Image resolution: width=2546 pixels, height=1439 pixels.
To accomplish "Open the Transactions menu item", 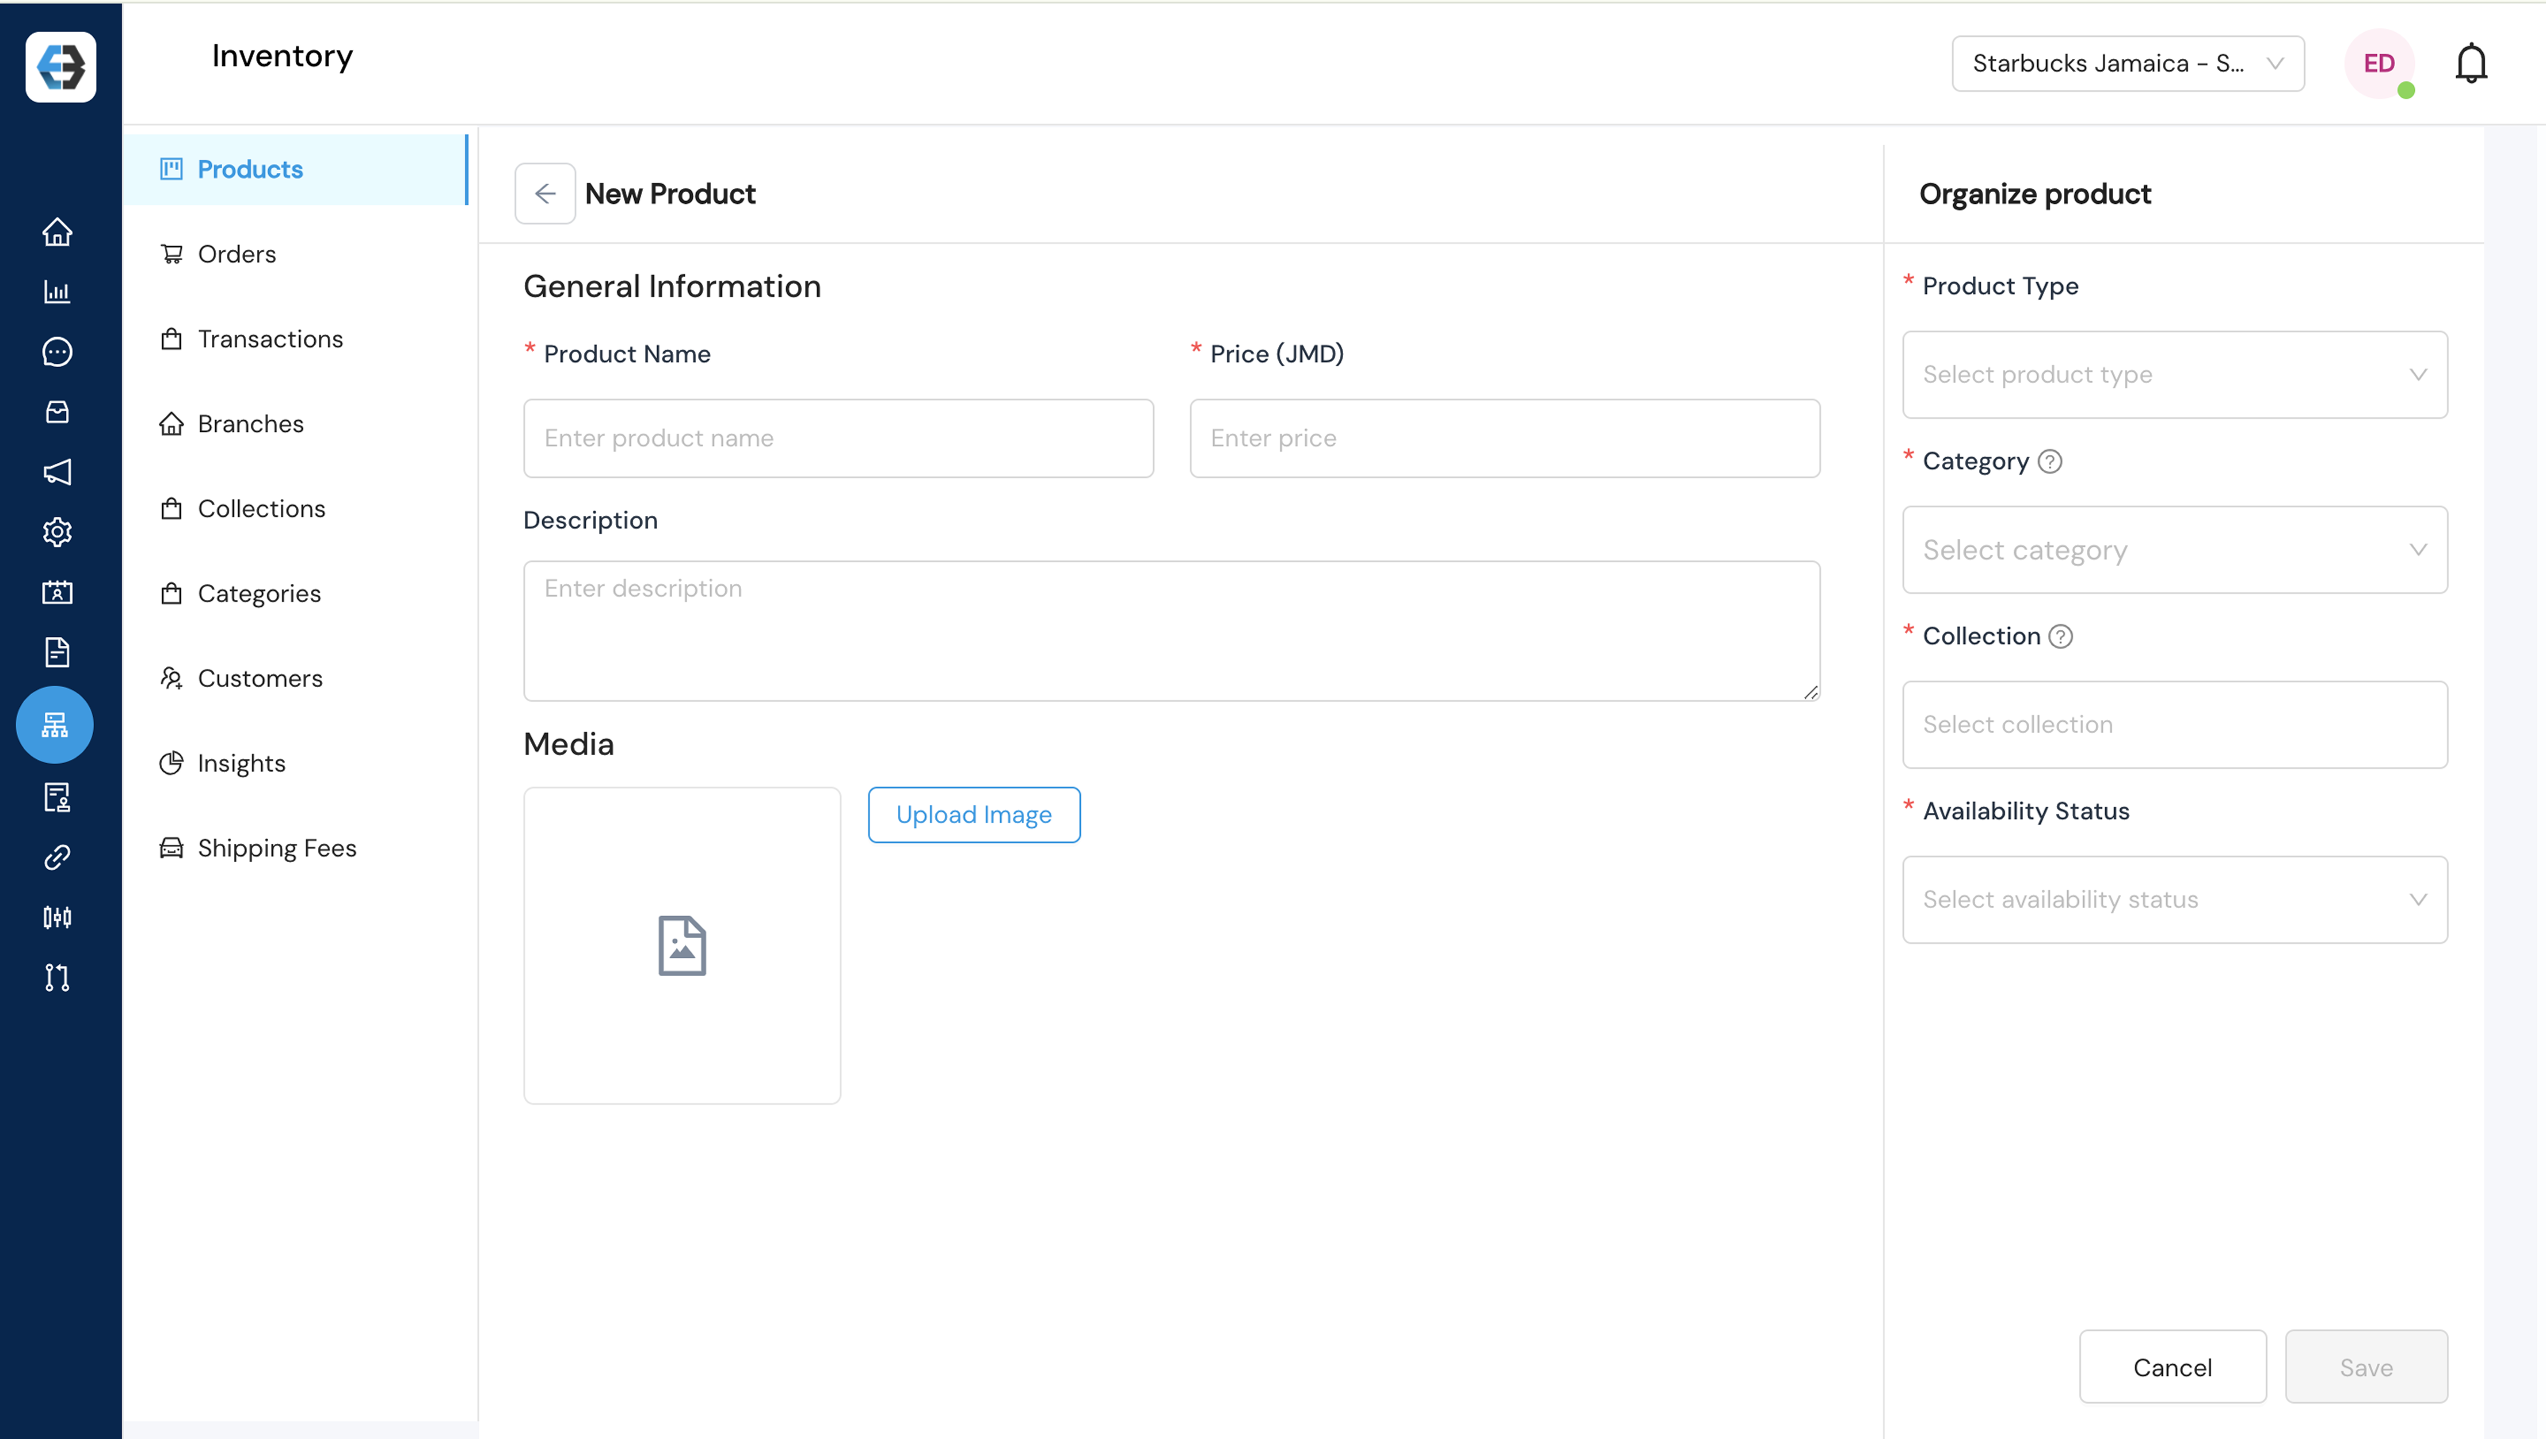I will pos(296,339).
